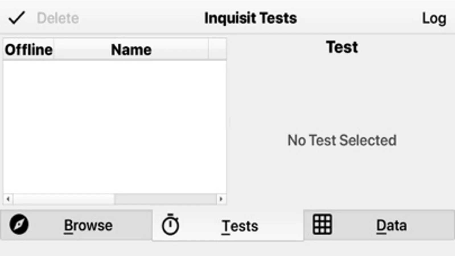Sort by the Offline column header
The height and width of the screenshot is (256, 455).
tap(28, 50)
